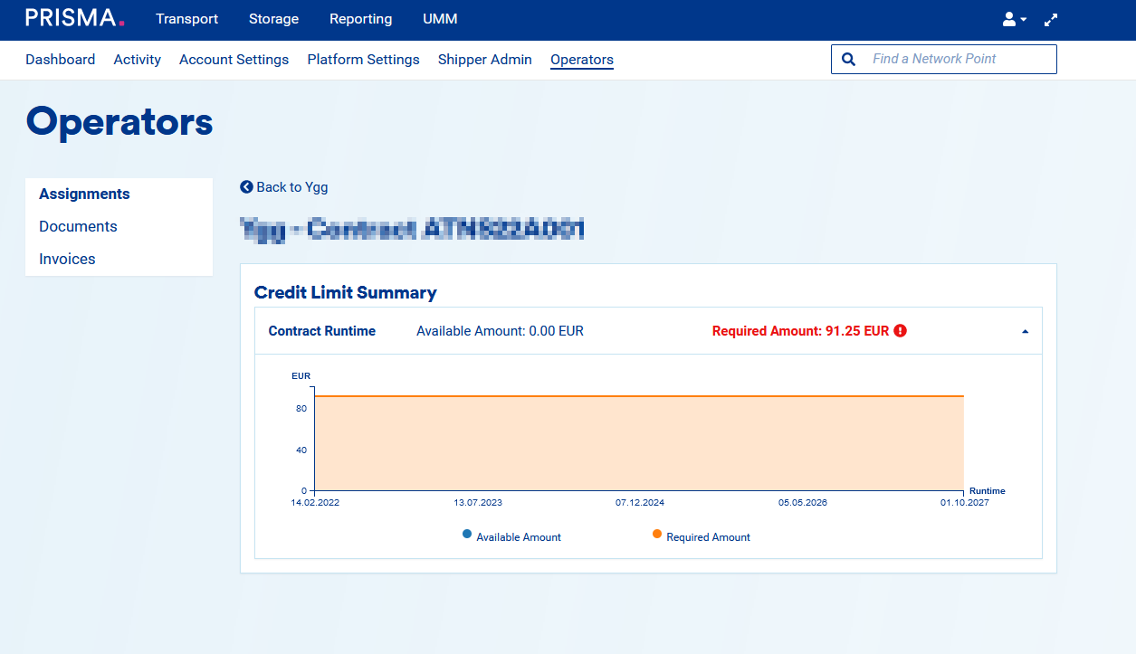The width and height of the screenshot is (1136, 654).
Task: Open the Storage menu
Action: tap(273, 19)
